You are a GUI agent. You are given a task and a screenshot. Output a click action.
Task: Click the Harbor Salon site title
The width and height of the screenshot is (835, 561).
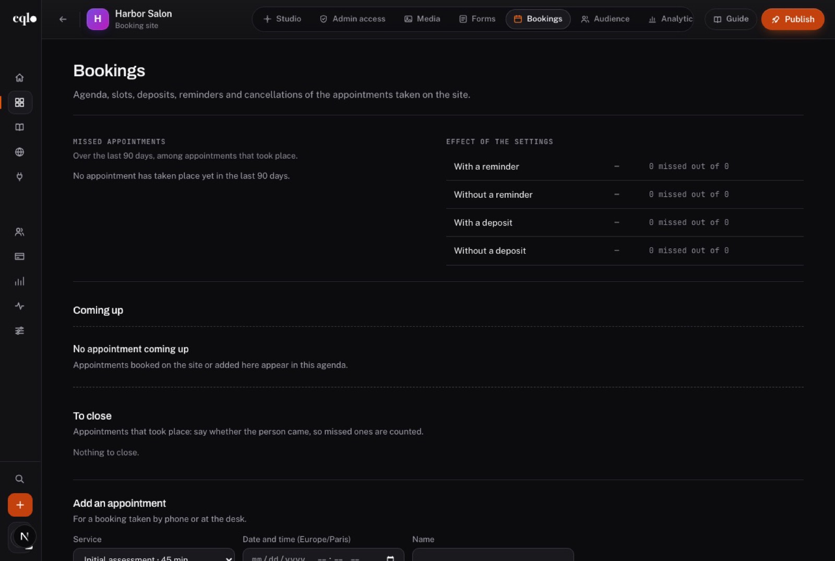(144, 14)
